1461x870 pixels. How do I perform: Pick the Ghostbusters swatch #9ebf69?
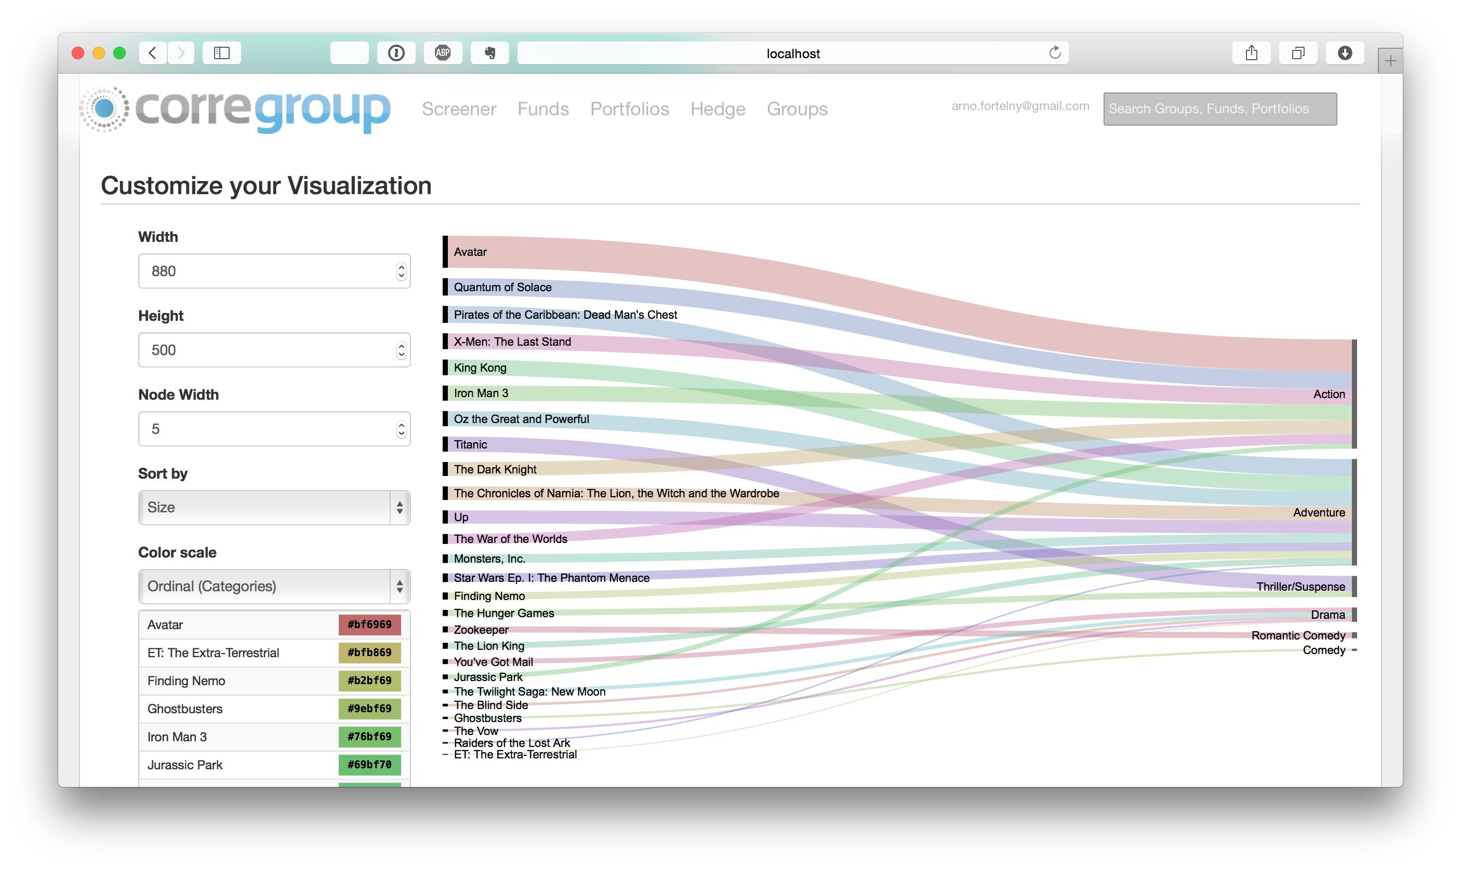coord(369,709)
